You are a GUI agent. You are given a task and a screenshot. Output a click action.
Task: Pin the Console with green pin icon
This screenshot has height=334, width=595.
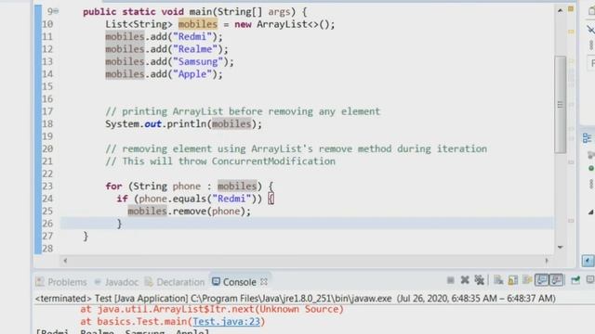[575, 280]
